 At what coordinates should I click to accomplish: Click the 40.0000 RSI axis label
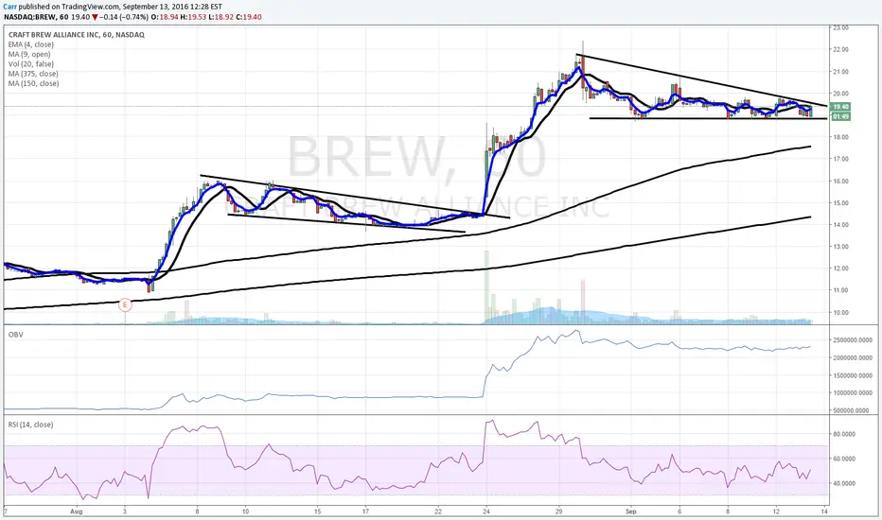[844, 483]
